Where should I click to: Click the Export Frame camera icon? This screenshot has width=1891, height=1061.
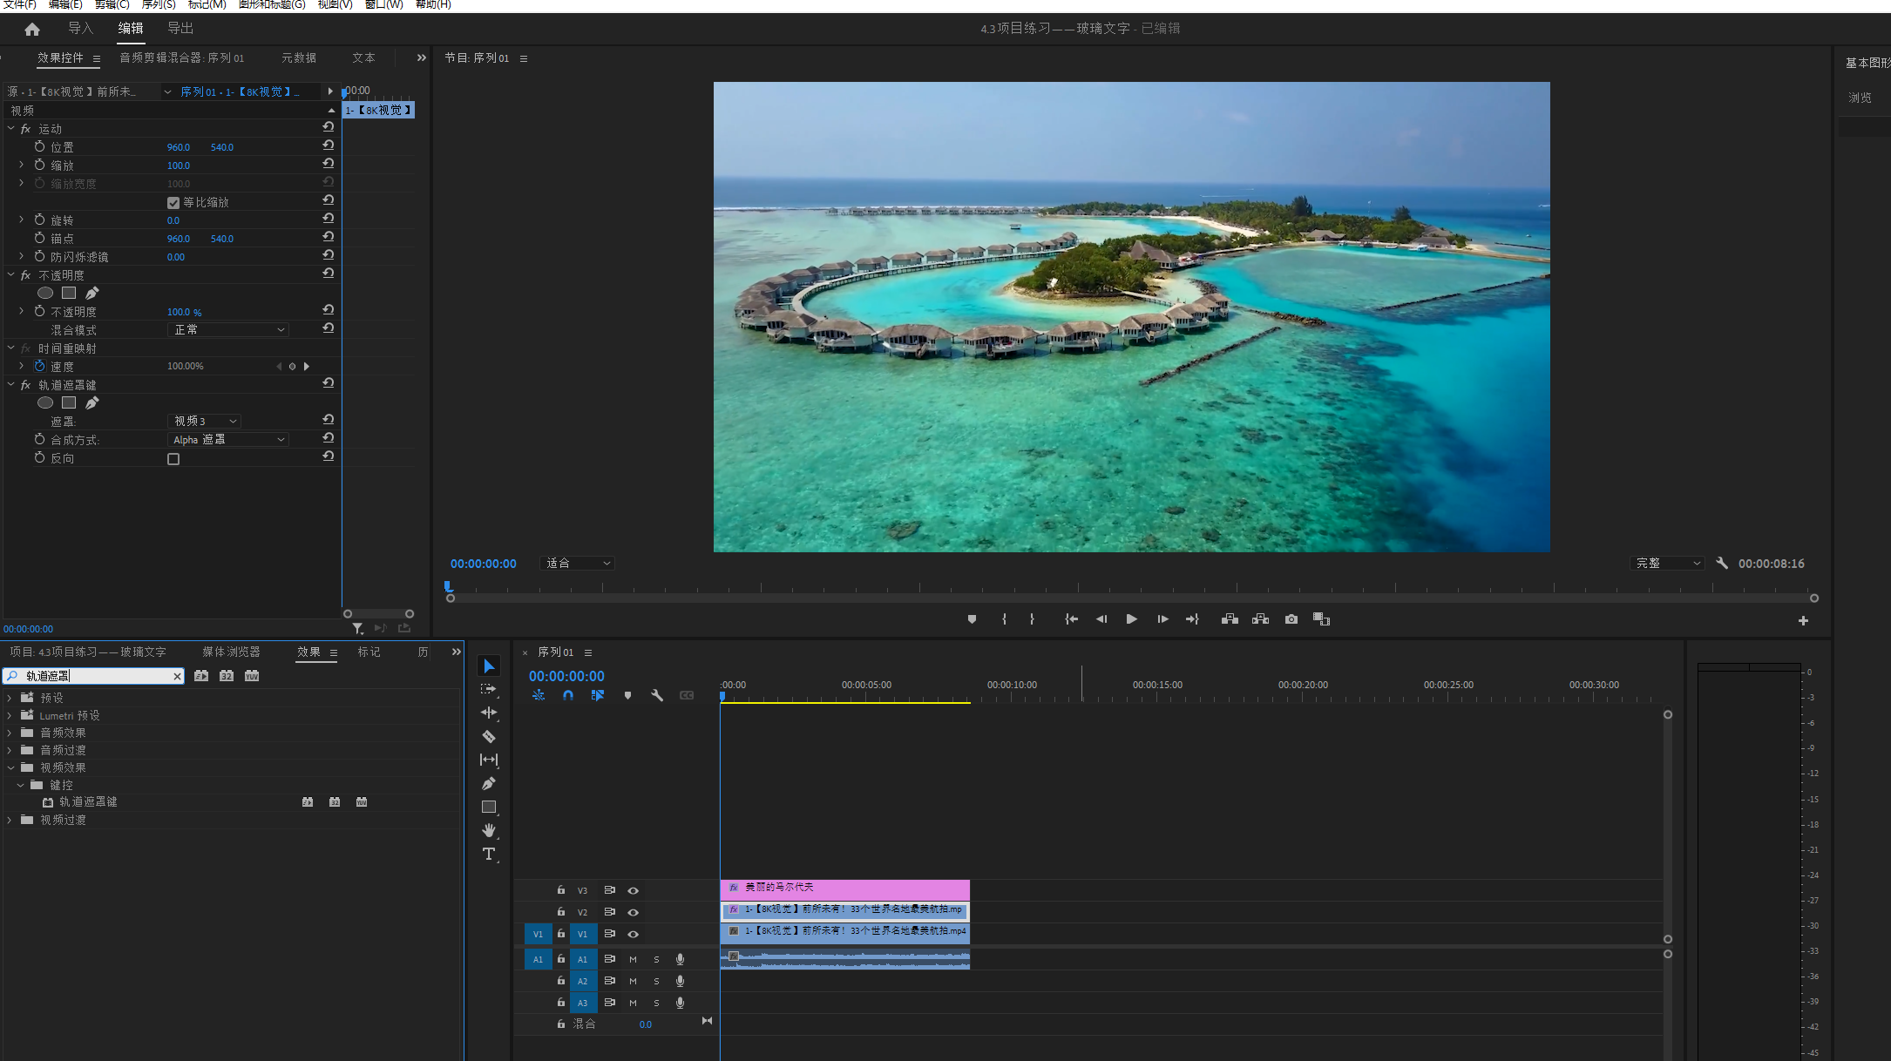[1291, 619]
